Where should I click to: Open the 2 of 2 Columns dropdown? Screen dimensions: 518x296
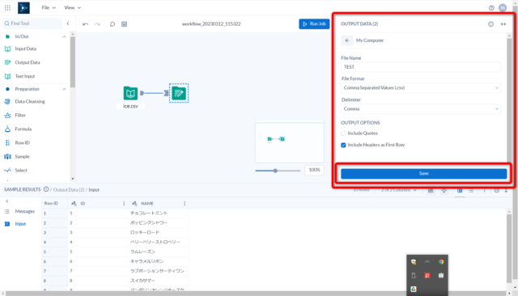click(399, 190)
